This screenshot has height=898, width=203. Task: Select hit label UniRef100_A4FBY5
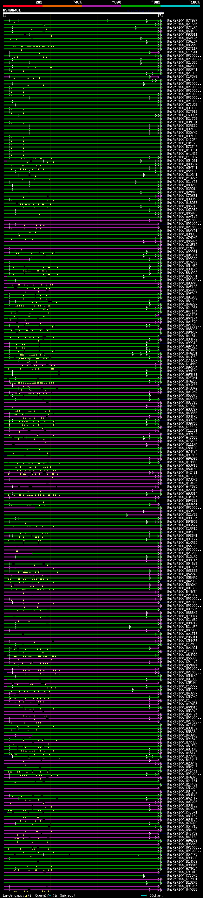(x=182, y=487)
